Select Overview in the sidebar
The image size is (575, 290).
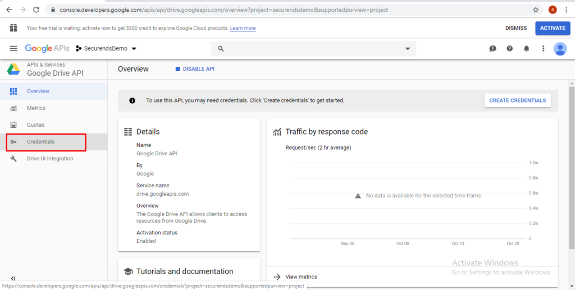point(53,91)
